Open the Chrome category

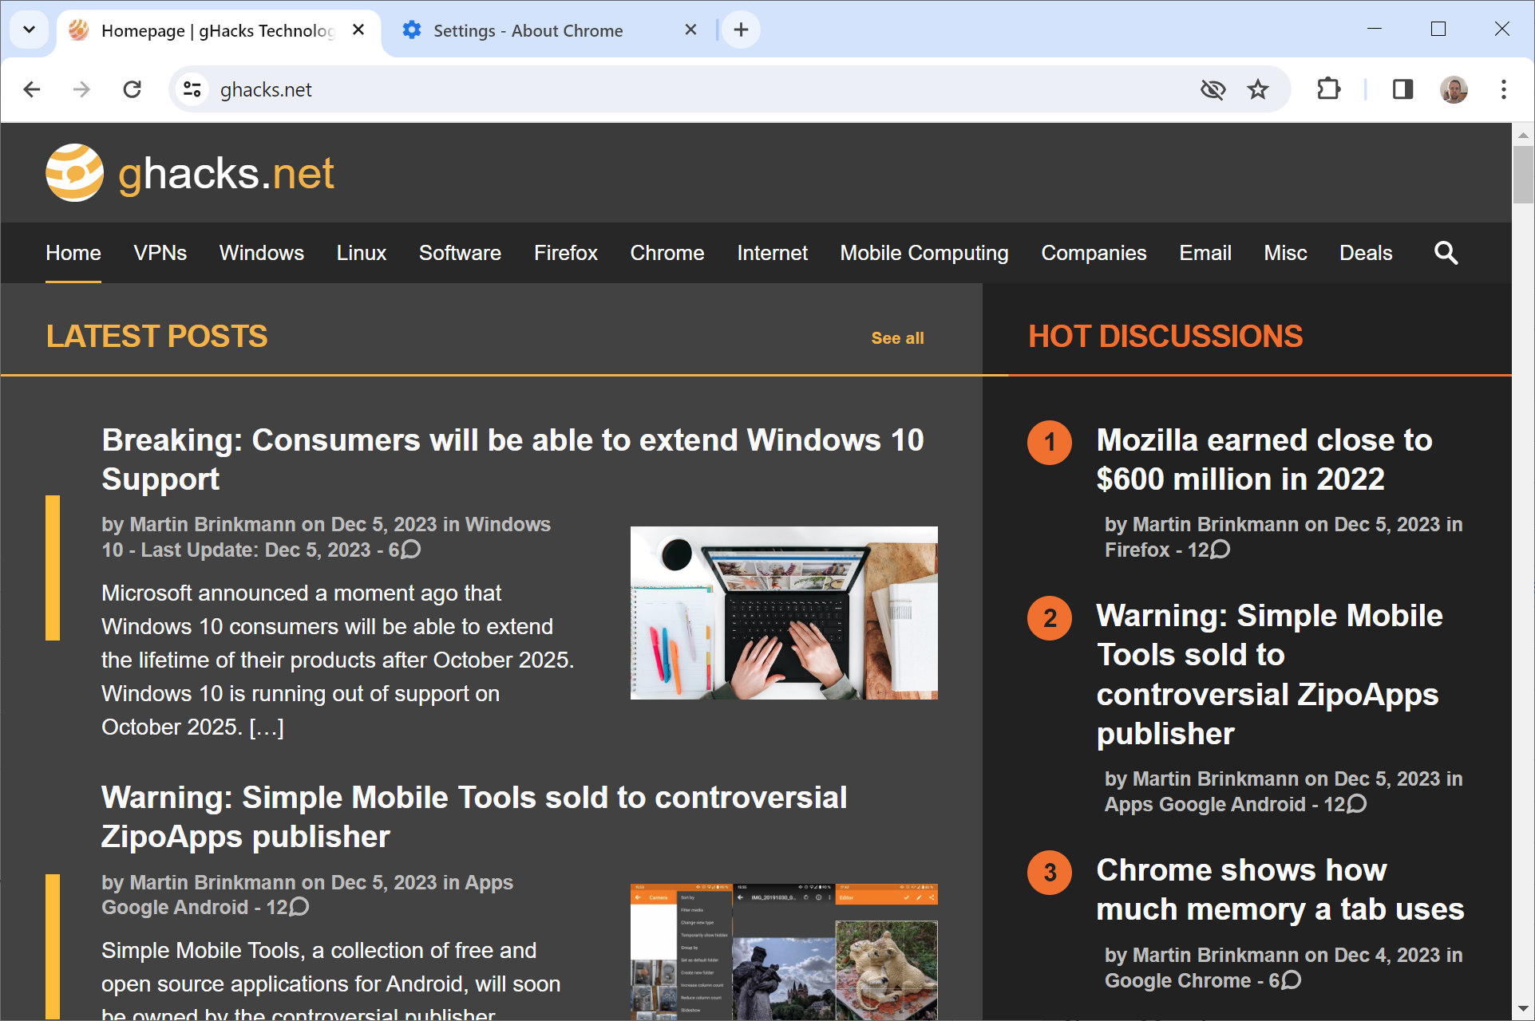pos(667,254)
